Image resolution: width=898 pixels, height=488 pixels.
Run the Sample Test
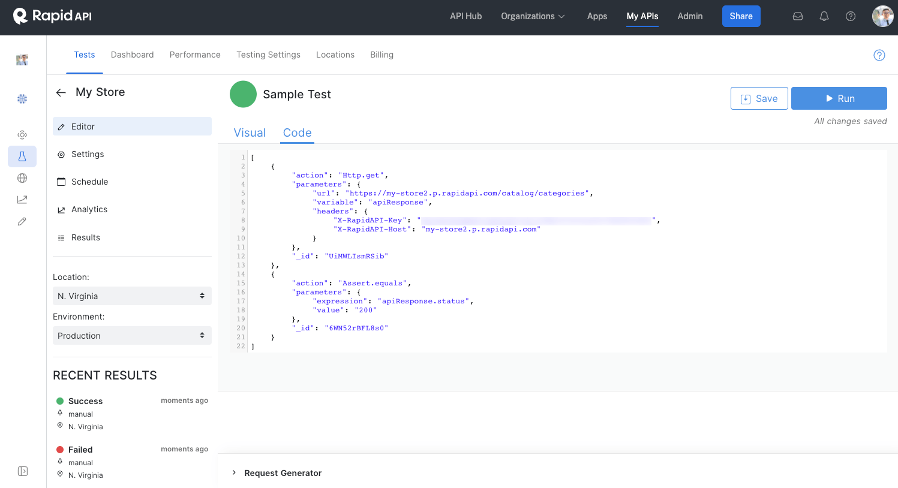[x=839, y=98]
